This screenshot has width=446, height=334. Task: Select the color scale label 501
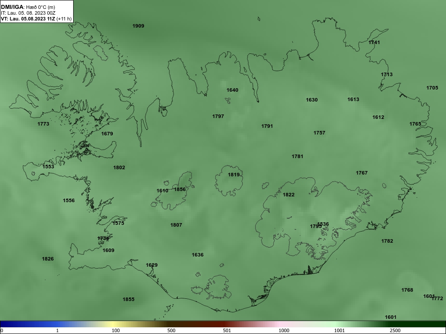(x=227, y=330)
